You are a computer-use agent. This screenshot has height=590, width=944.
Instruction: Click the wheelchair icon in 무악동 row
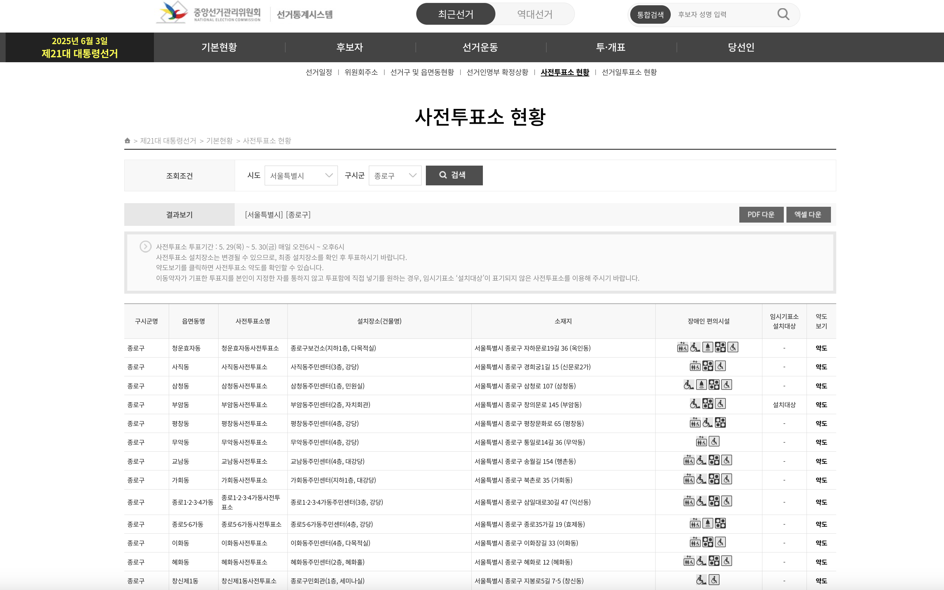pyautogui.click(x=714, y=442)
